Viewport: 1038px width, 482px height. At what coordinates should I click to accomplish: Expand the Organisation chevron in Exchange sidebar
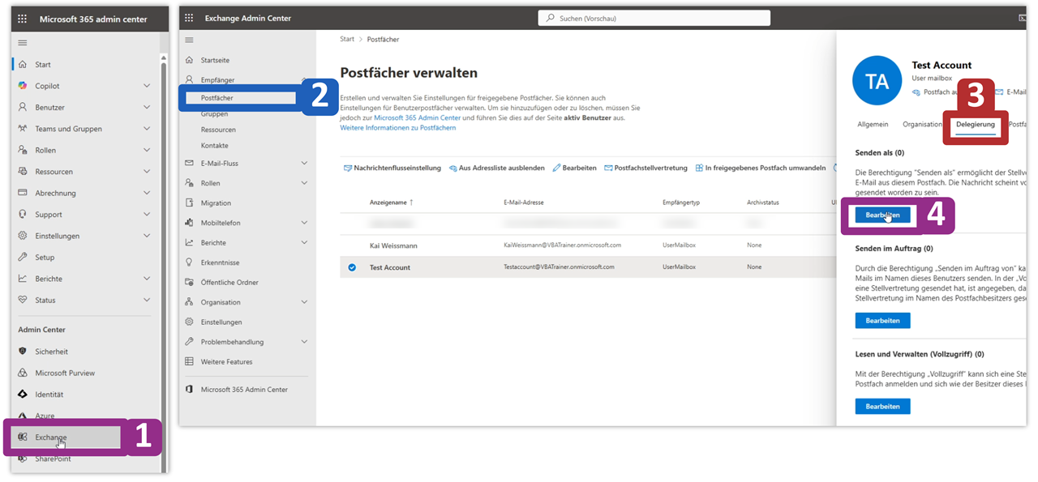(304, 302)
